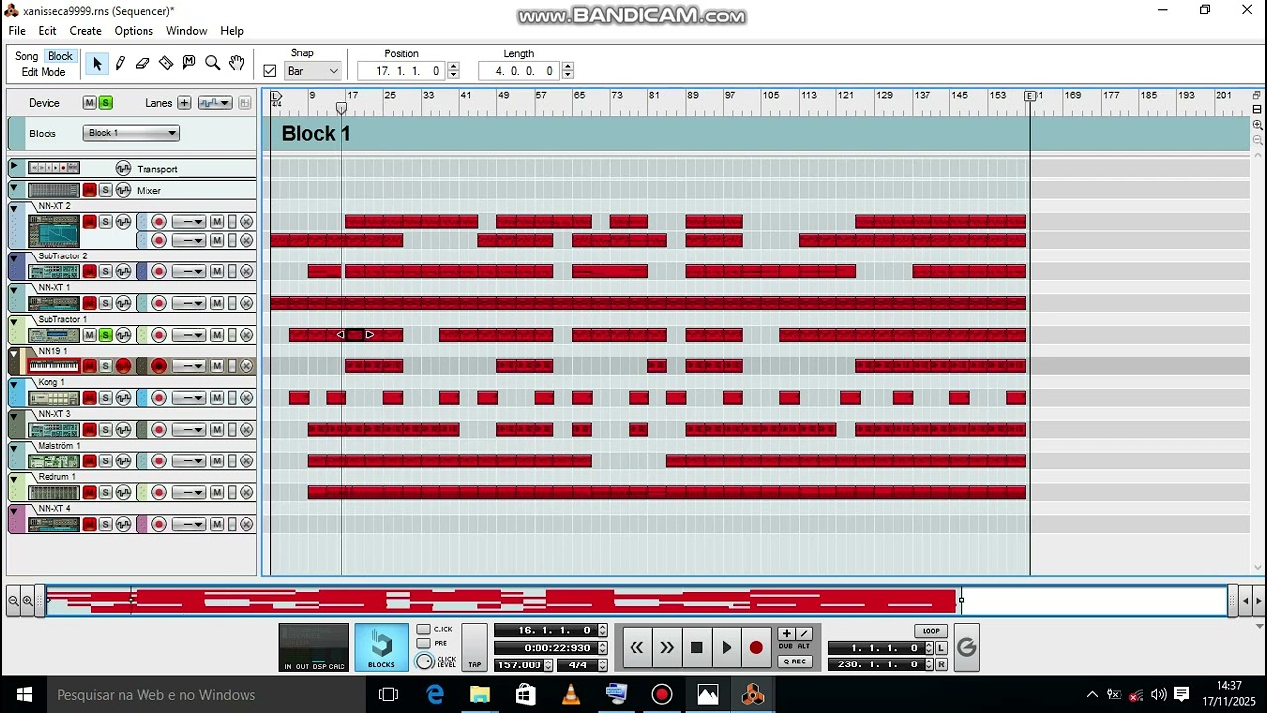Collapse the NN-XT 2 track
1267x713 pixels.
(x=14, y=208)
